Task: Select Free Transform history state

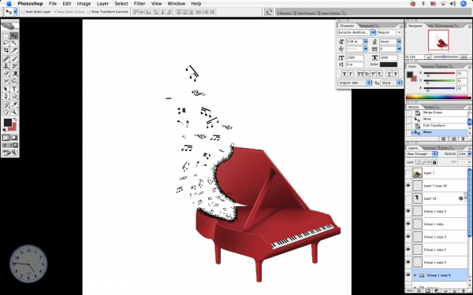Action: pyautogui.click(x=434, y=126)
